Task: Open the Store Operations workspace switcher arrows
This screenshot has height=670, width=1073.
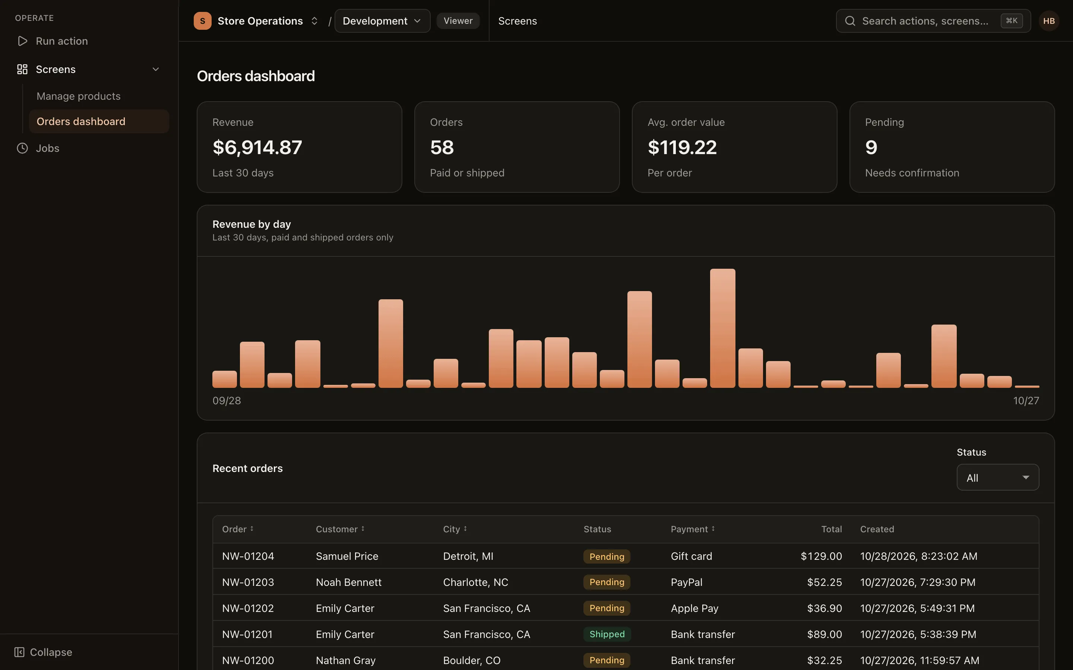Action: pyautogui.click(x=314, y=21)
